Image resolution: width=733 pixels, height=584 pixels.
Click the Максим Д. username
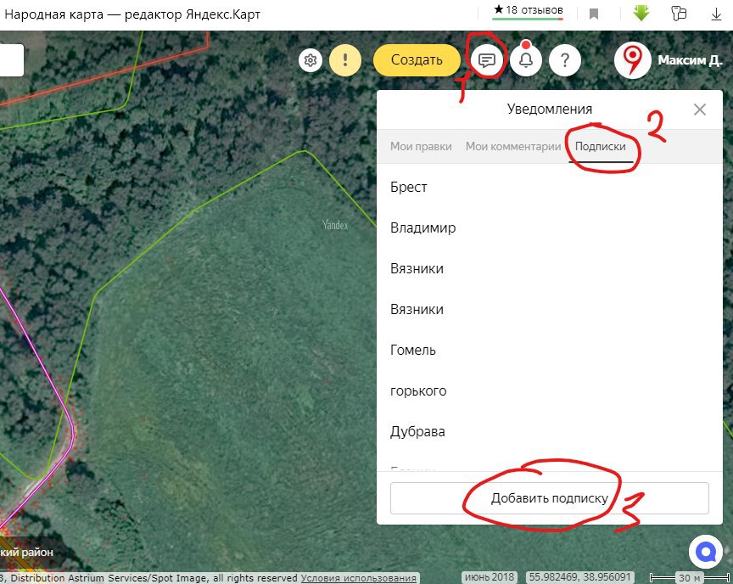click(690, 60)
